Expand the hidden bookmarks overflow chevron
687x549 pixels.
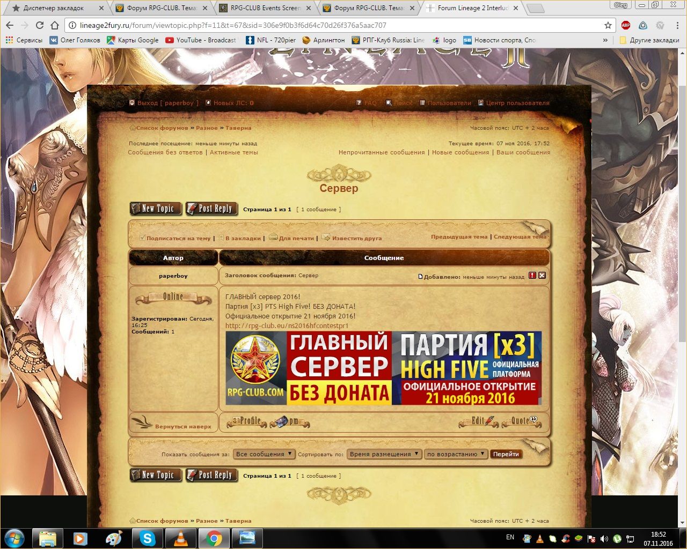605,40
